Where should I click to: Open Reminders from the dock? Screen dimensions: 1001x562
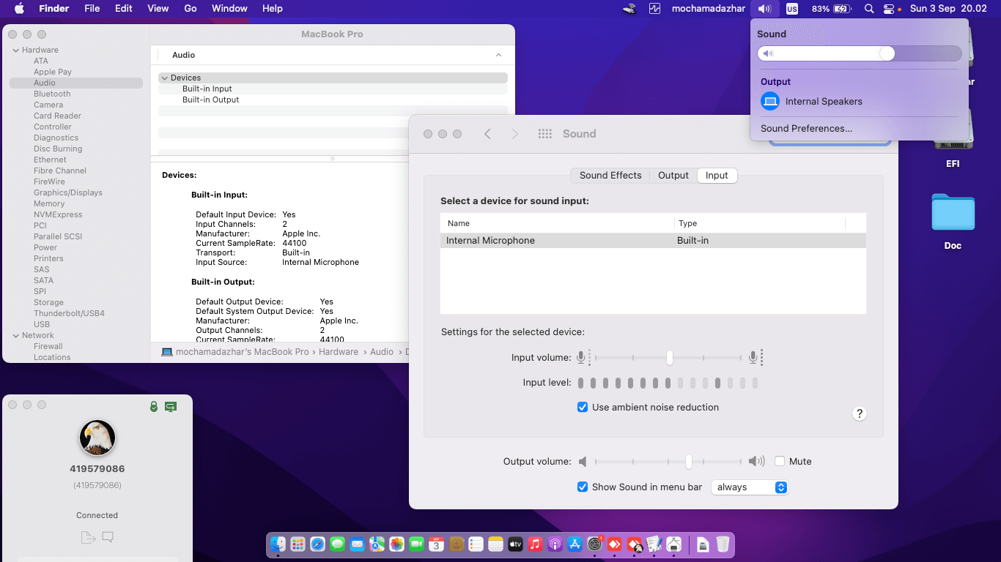pos(476,544)
